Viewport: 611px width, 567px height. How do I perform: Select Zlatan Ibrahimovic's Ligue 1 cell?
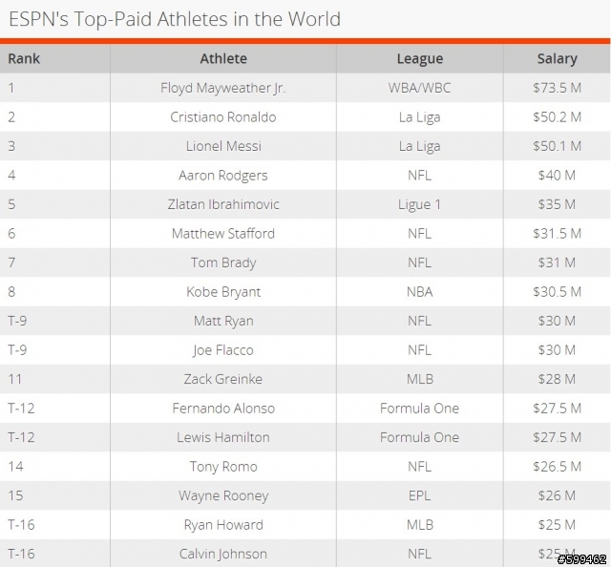click(x=420, y=204)
